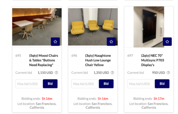Open help icon beside 950 USD bid
Viewport: 178px width, 114px height.
168,73
